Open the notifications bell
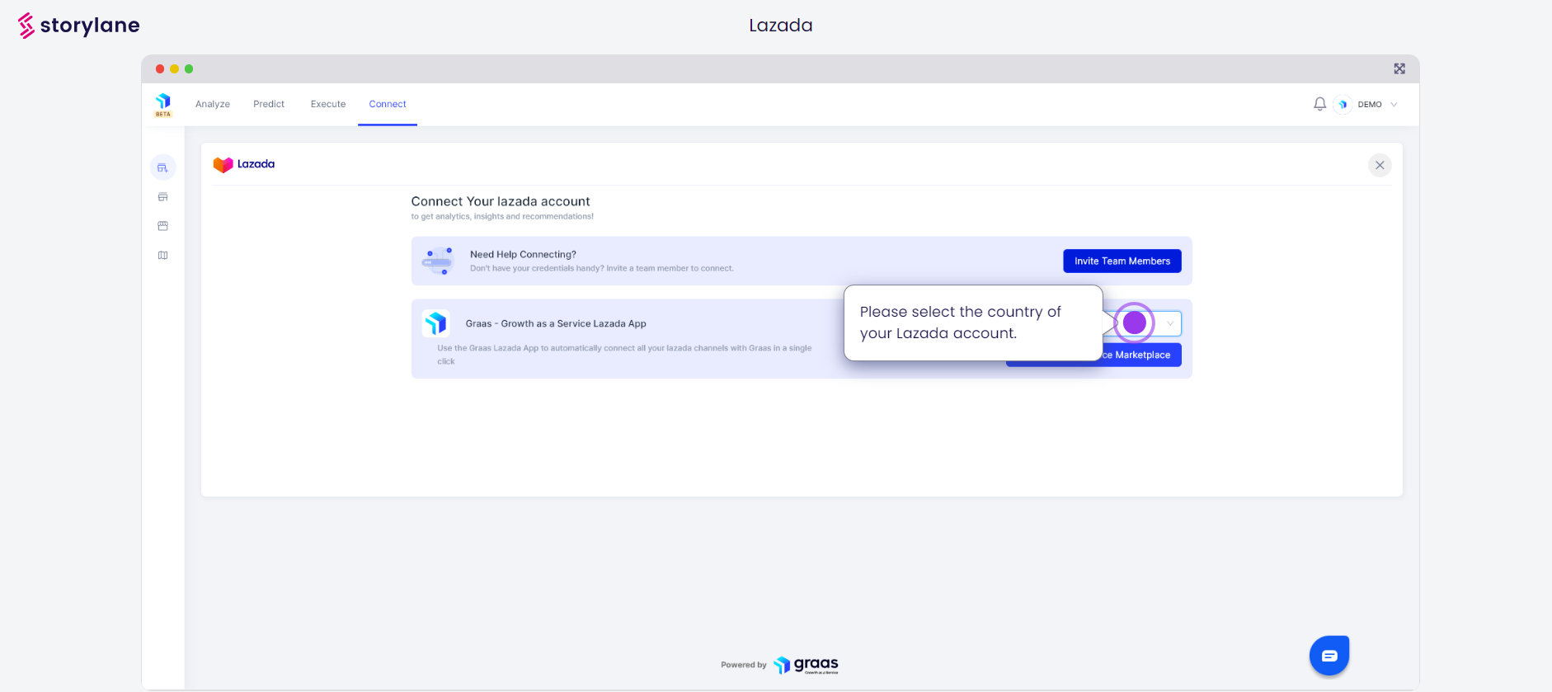 coord(1320,104)
